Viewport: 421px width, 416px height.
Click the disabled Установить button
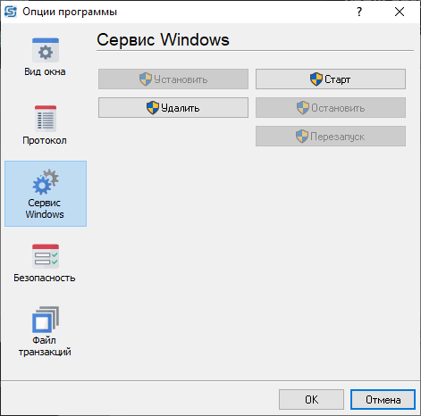pyautogui.click(x=173, y=79)
